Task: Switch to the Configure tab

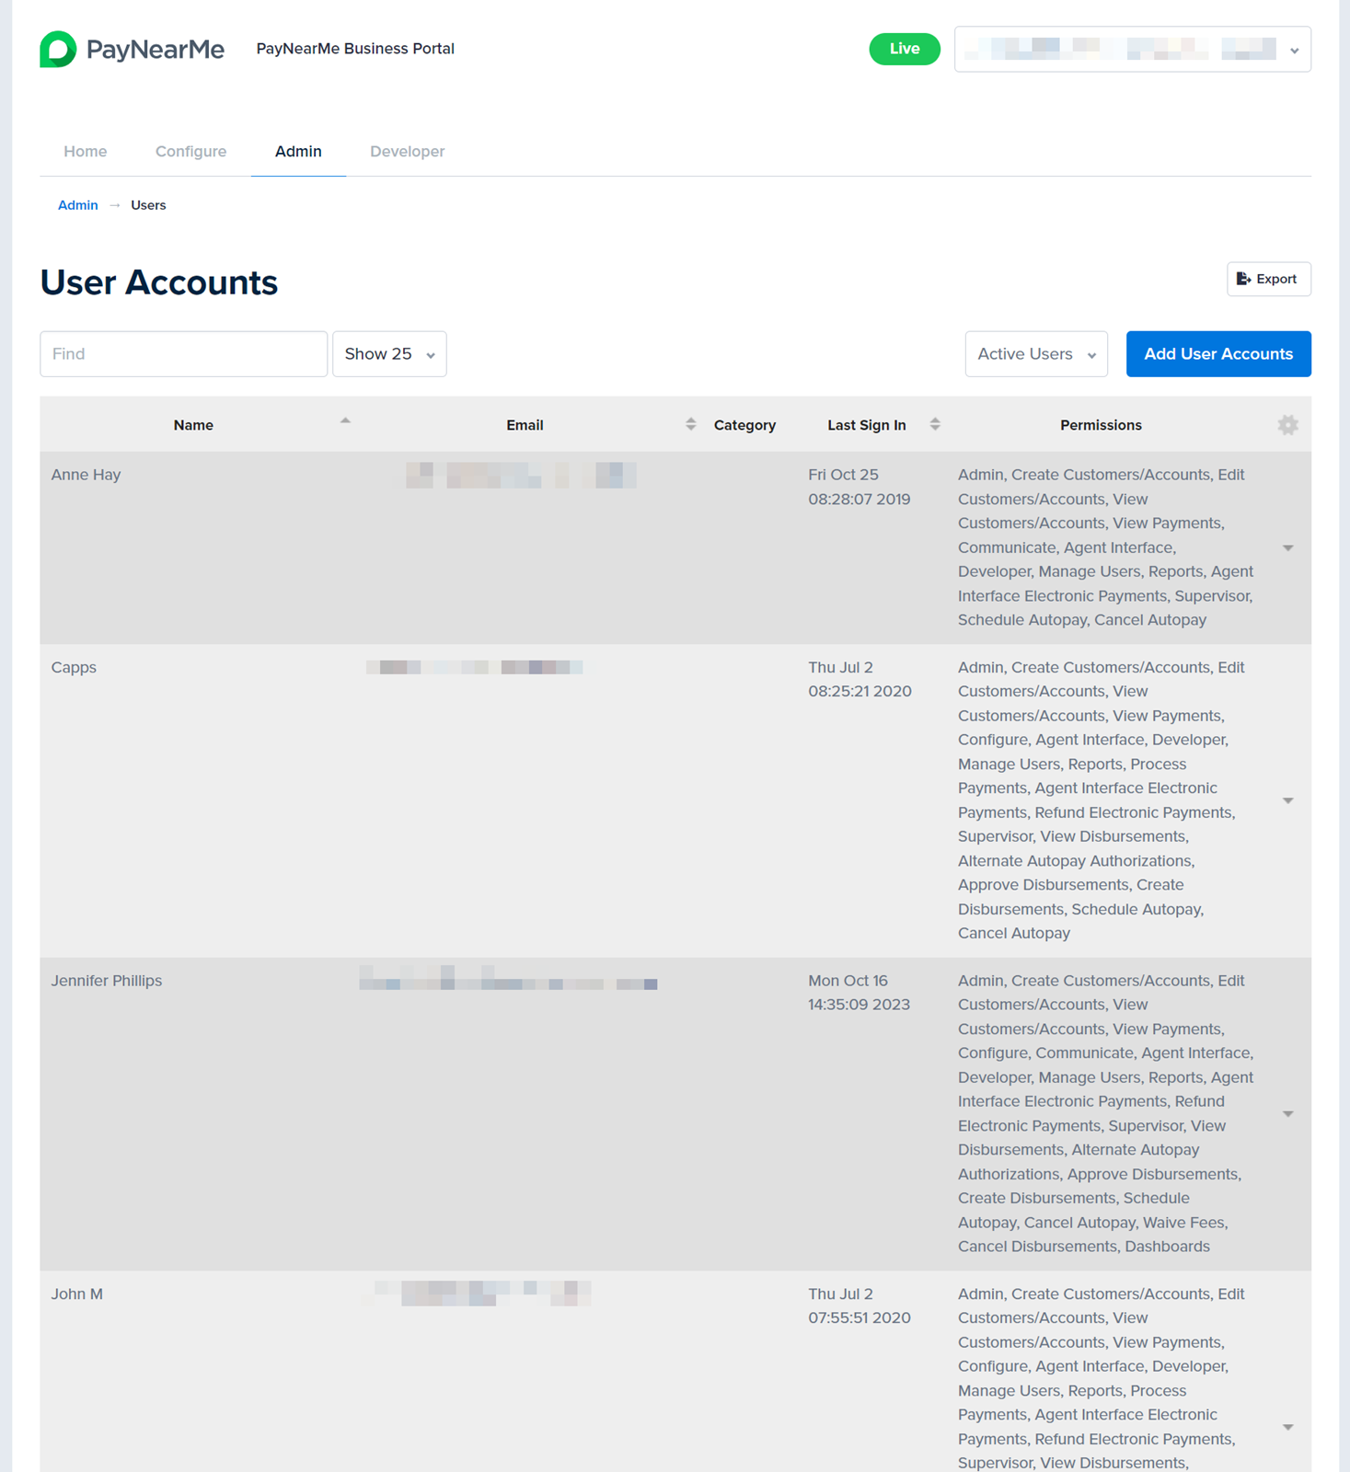Action: 190,151
